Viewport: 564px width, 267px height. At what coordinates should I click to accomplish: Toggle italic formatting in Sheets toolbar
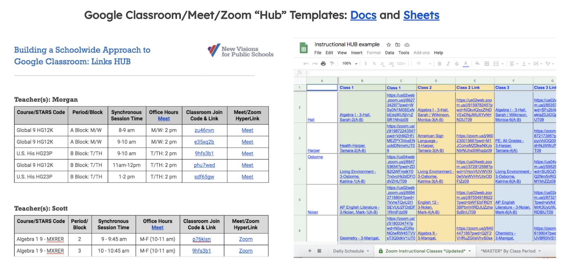(x=448, y=64)
